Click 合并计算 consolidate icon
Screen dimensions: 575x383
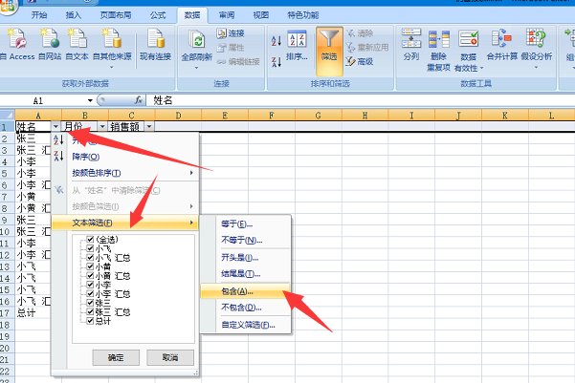501,38
